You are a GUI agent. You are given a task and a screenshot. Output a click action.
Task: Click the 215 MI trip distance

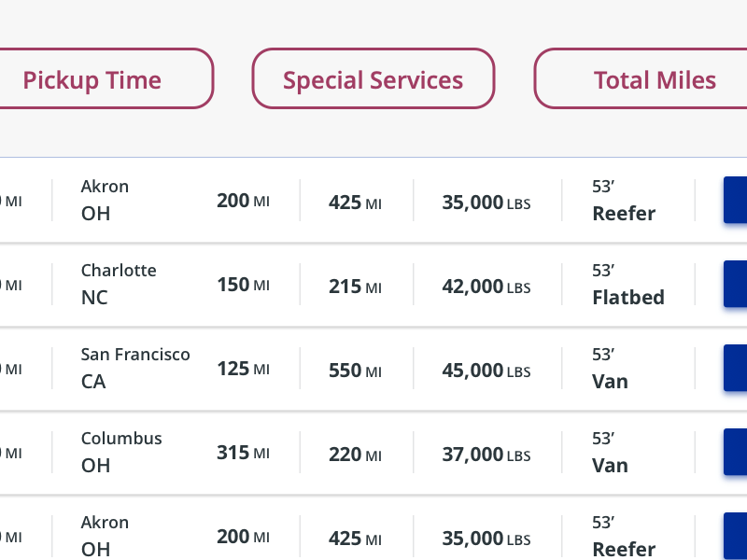click(x=355, y=287)
